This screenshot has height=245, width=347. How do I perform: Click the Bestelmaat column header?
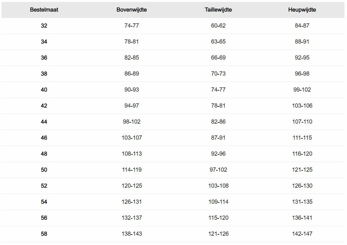coord(44,10)
